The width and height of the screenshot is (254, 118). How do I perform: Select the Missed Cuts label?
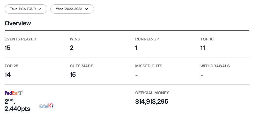click(149, 66)
